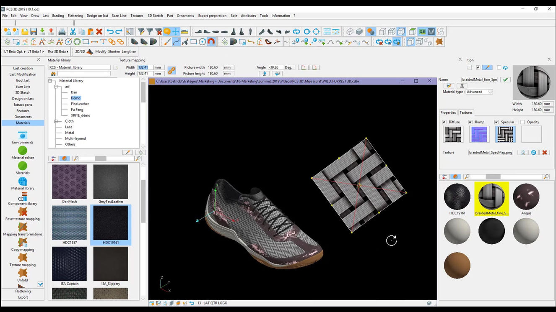Image resolution: width=556 pixels, height=312 pixels.
Task: Open the Ornaments menu
Action: click(185, 16)
